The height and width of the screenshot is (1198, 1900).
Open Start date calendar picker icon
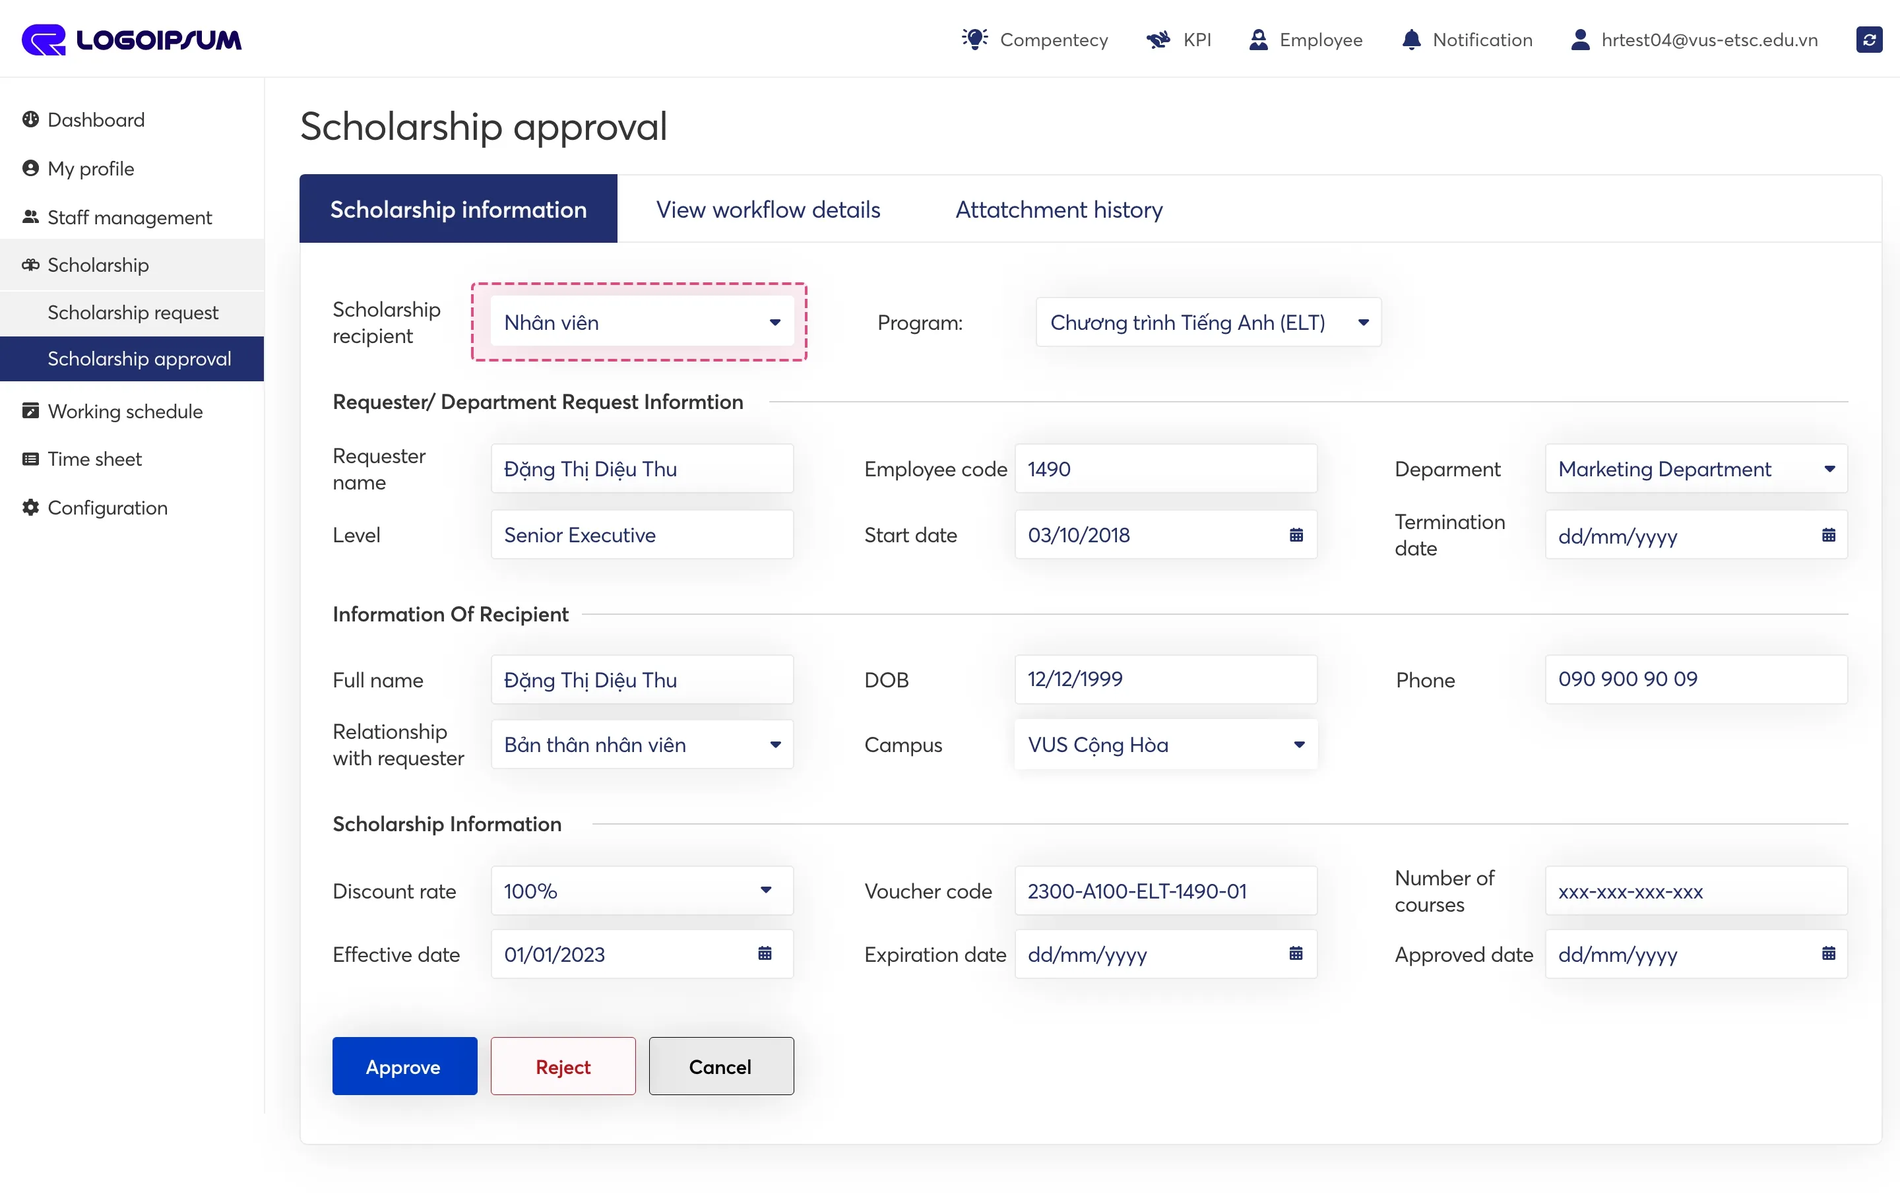1296,535
